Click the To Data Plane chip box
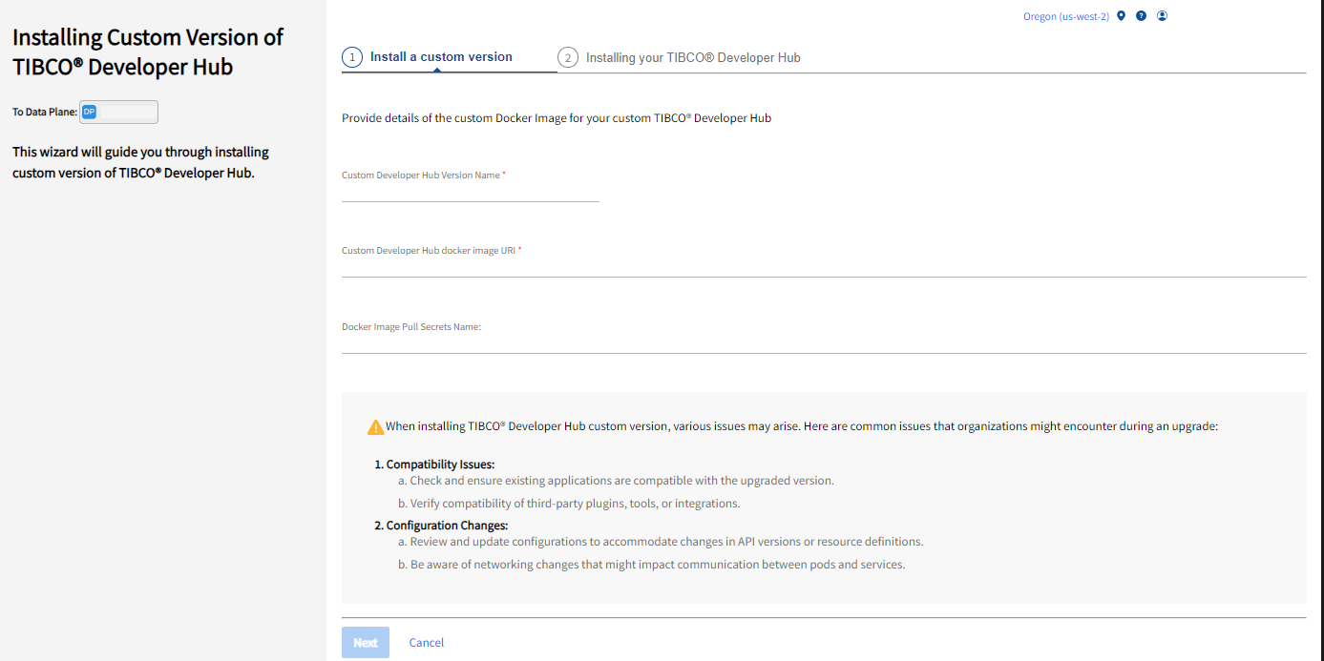Image resolution: width=1324 pixels, height=661 pixels. click(118, 113)
